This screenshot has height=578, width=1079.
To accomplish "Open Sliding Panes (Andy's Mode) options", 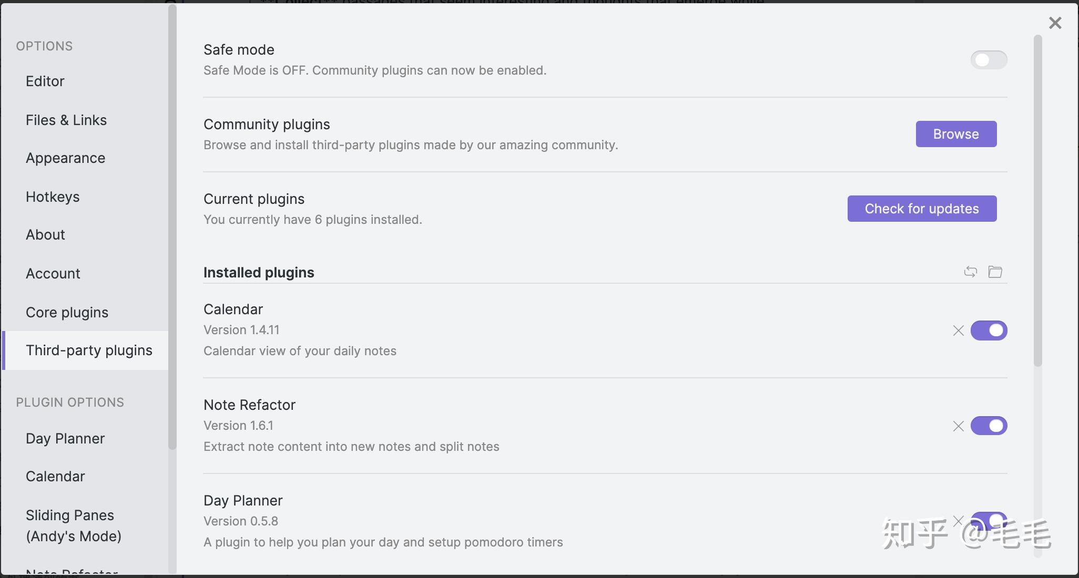I will (74, 525).
